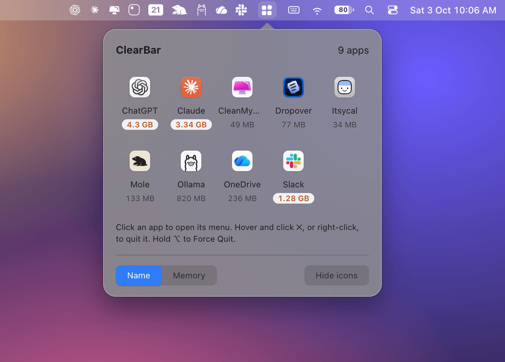Open the Wi-Fi menu bar icon

(317, 11)
